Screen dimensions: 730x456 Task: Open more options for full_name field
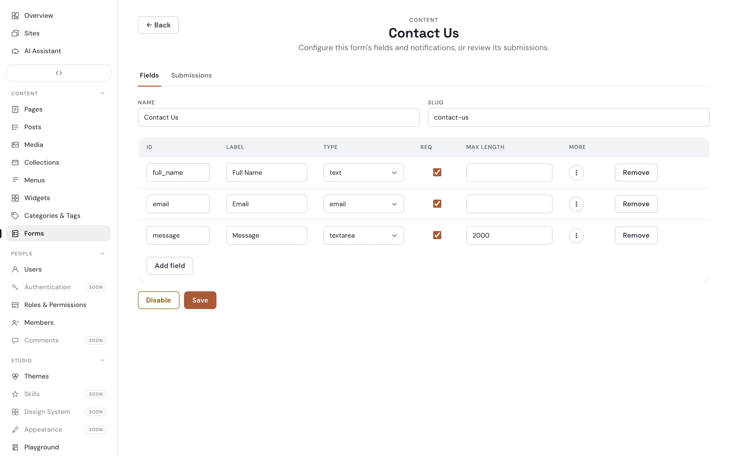(x=576, y=173)
